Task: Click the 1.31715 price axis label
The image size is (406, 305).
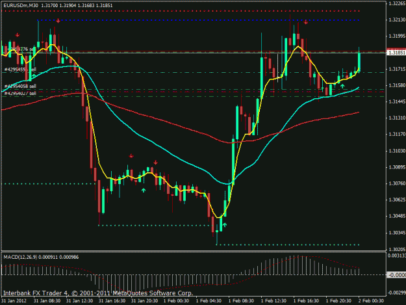Action: (397, 69)
